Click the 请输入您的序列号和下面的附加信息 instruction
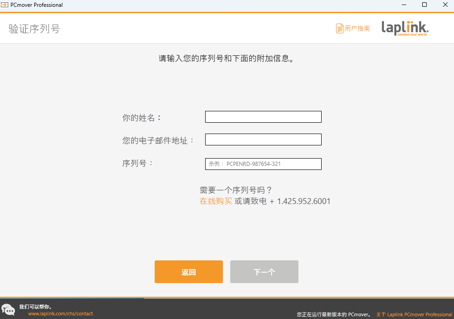This screenshot has height=319, width=454. click(227, 59)
